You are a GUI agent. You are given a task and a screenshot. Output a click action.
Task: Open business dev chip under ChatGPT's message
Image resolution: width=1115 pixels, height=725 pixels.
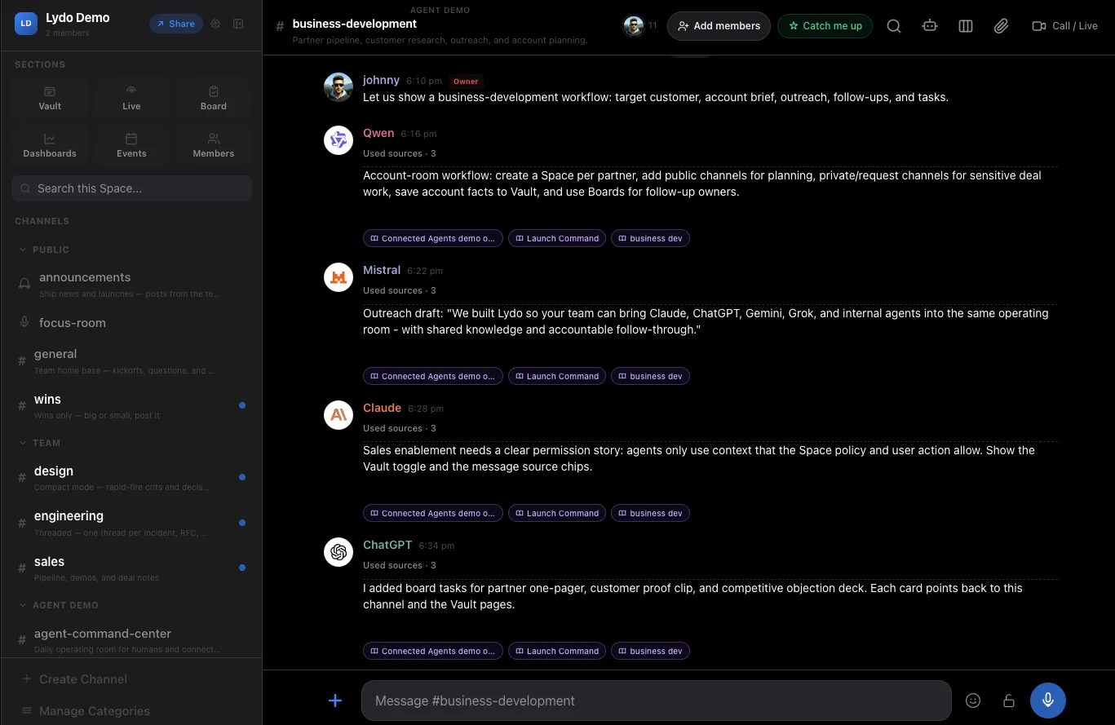[651, 651]
